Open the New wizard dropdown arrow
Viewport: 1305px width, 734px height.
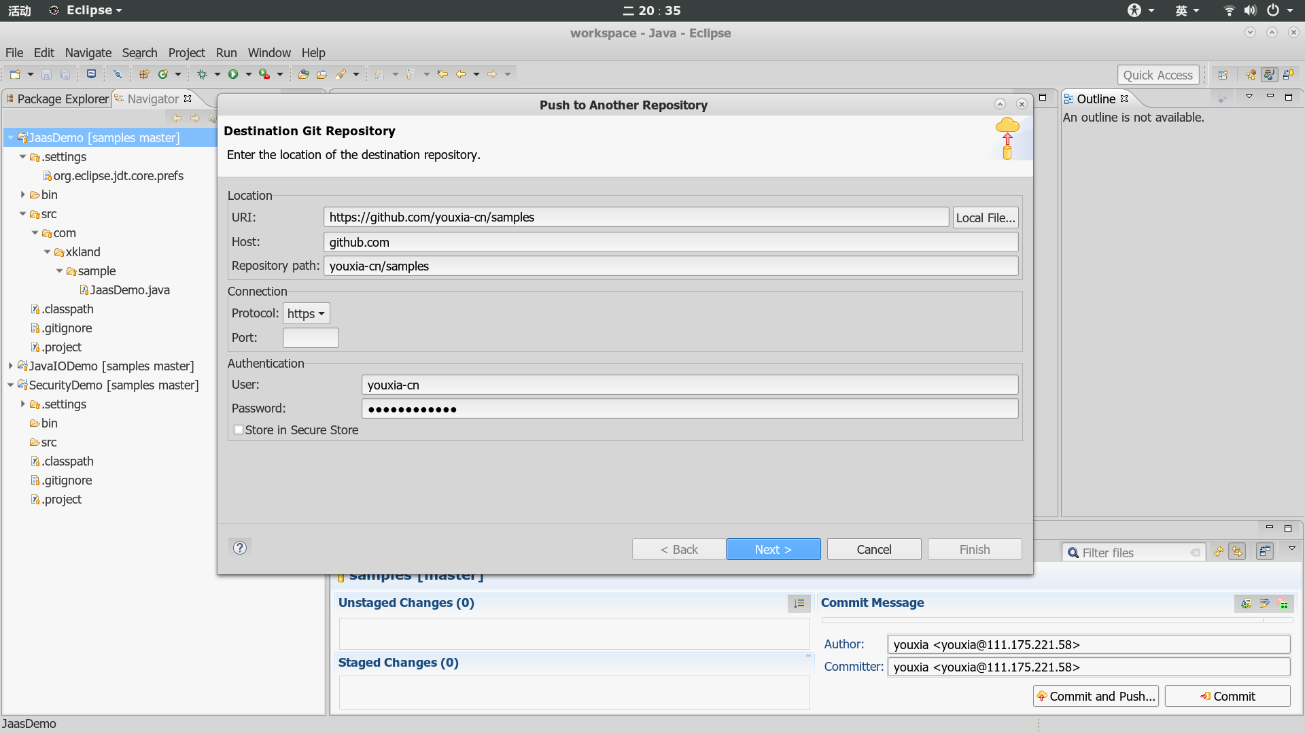(31, 74)
